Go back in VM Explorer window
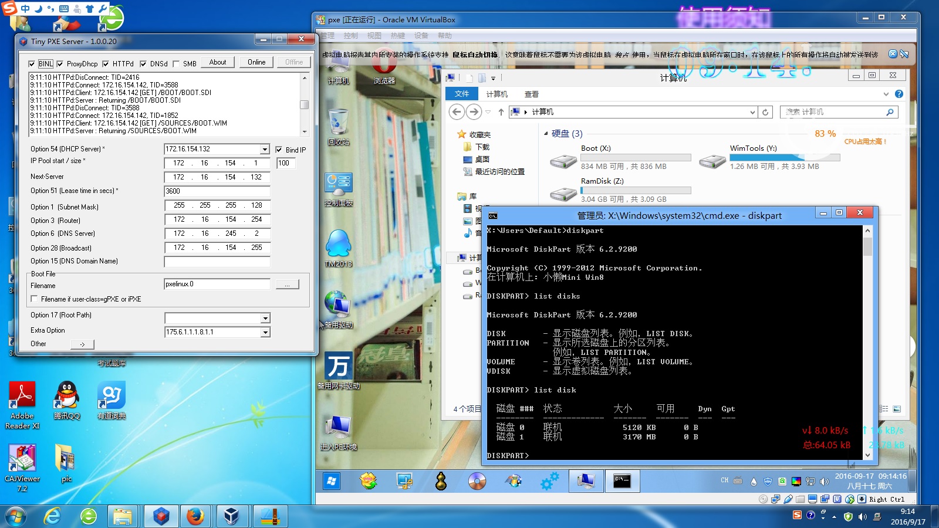The image size is (939, 528). click(x=457, y=111)
